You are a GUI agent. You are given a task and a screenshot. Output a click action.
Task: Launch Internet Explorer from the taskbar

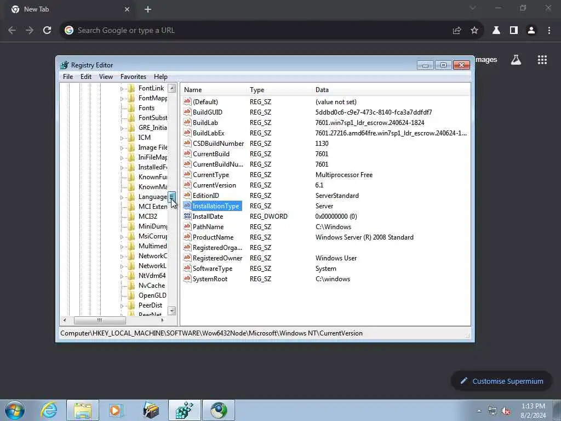(x=49, y=410)
